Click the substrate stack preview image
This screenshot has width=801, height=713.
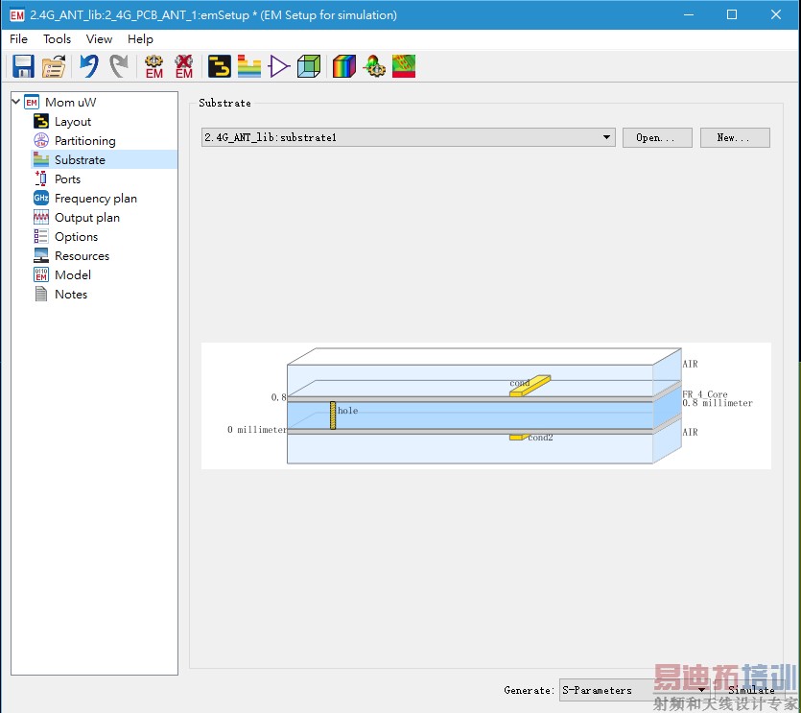(x=485, y=406)
